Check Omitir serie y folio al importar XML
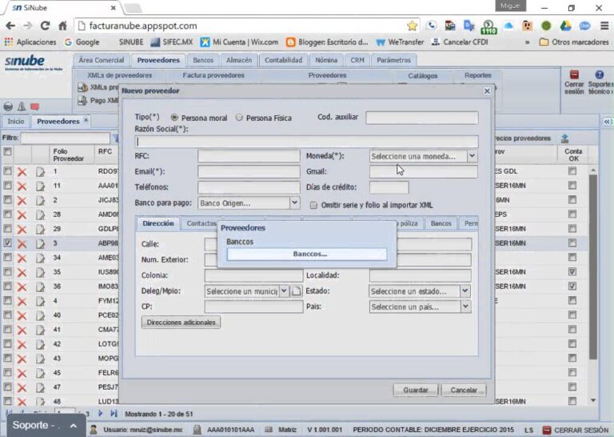Image resolution: width=614 pixels, height=437 pixels. (x=313, y=205)
